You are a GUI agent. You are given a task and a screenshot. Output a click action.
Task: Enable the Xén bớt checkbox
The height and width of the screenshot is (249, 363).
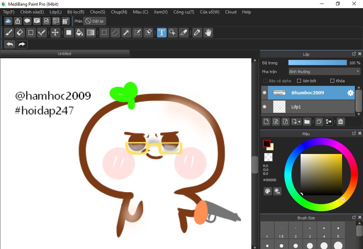(x=299, y=81)
